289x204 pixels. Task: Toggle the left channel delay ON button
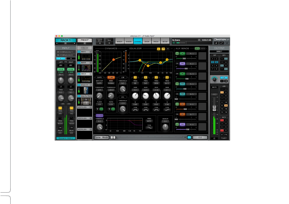pos(60,128)
